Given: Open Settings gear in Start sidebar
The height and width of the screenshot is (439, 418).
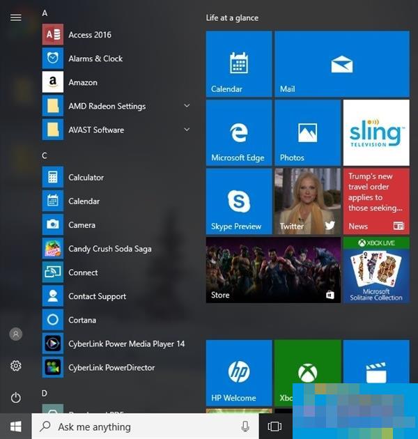Looking at the screenshot, I should coord(16,366).
